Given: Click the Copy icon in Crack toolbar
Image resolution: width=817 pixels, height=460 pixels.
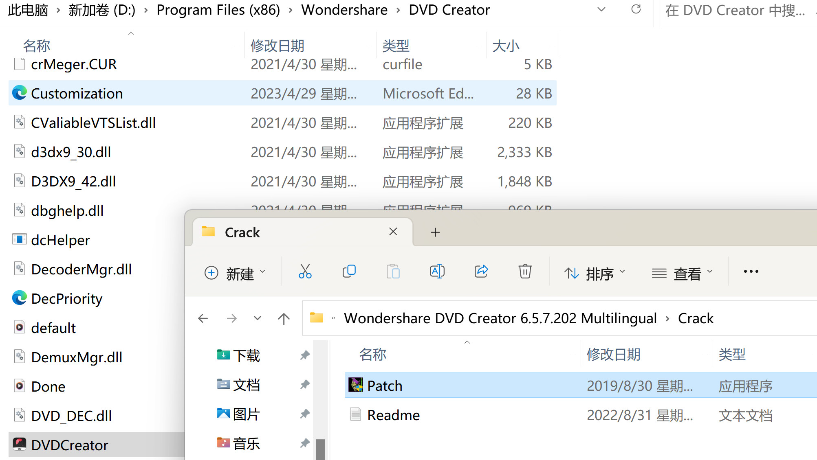Looking at the screenshot, I should 349,272.
